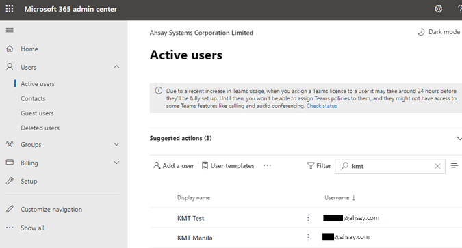
Task: Follow the Check status link
Action: [322, 106]
